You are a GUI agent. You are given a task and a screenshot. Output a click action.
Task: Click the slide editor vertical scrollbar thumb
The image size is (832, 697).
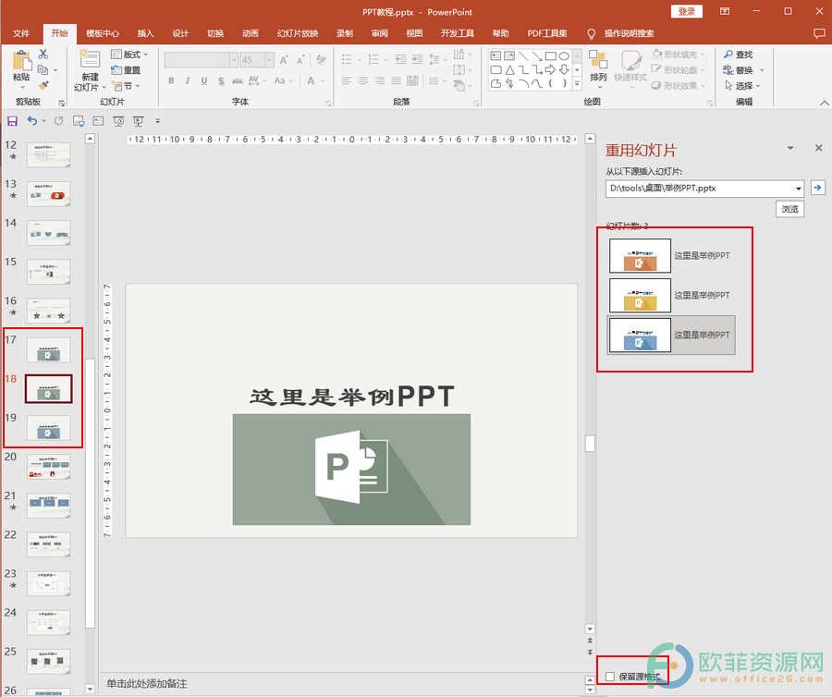(x=590, y=444)
